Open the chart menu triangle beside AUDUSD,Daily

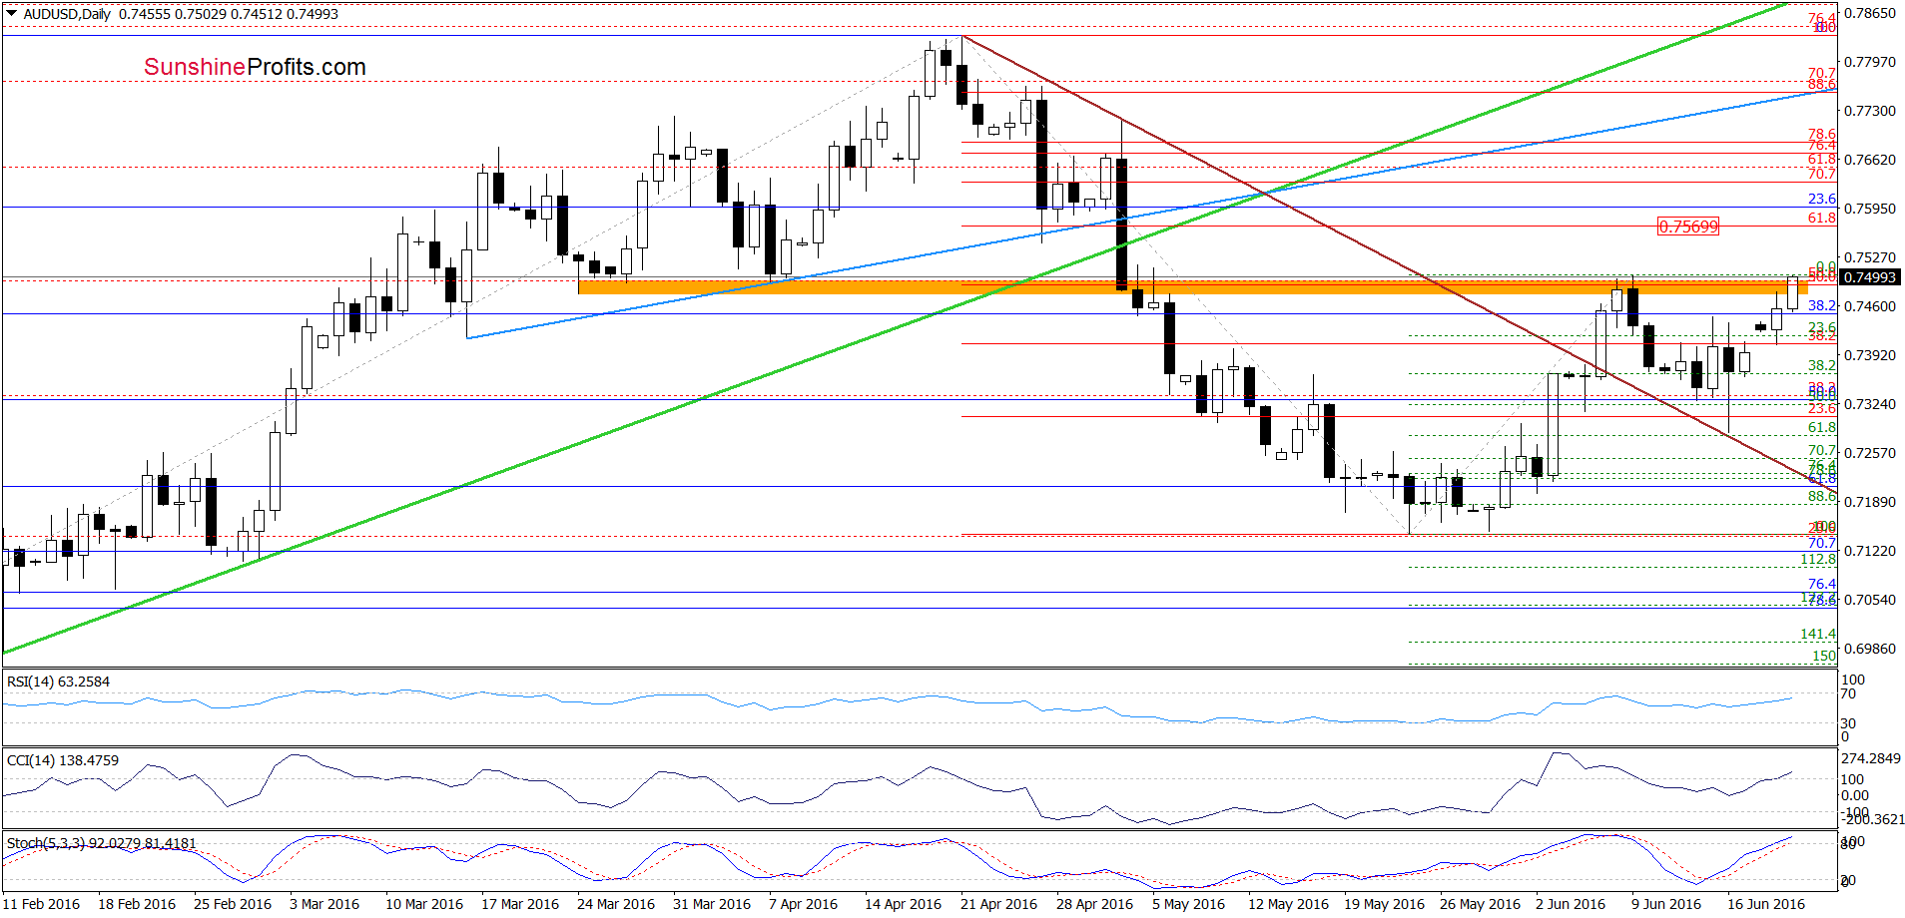click(x=11, y=14)
